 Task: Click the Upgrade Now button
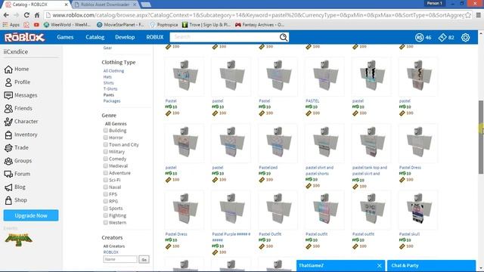[x=31, y=215]
